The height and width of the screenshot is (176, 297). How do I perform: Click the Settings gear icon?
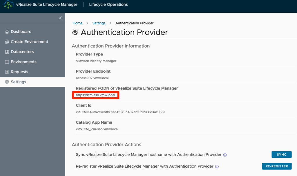point(7,82)
